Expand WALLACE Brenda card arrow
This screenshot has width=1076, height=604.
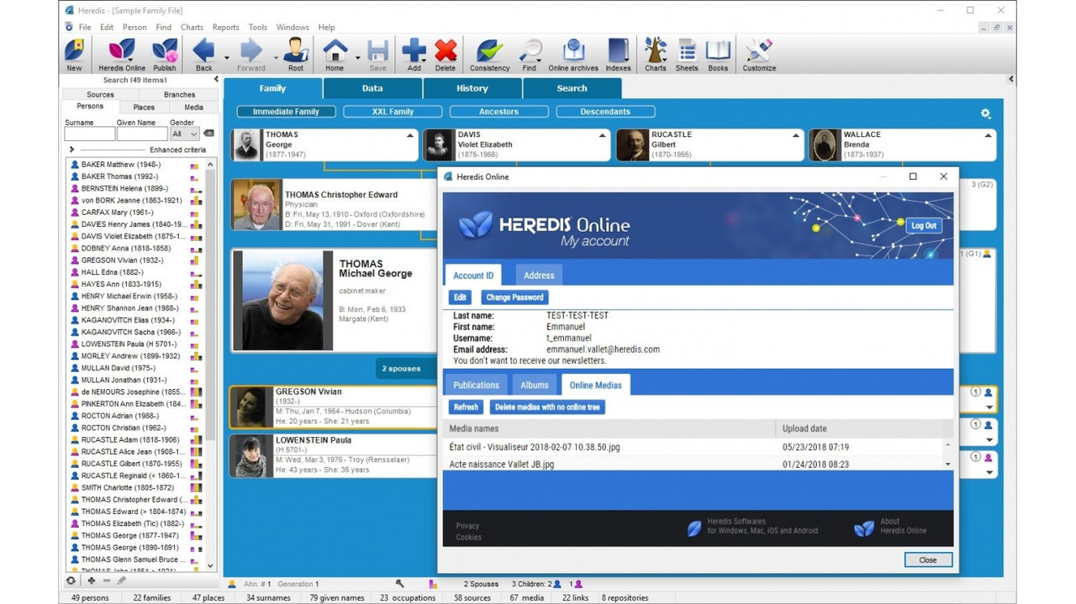coord(988,135)
